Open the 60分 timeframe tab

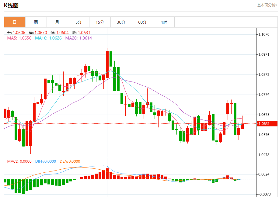pos(142,22)
